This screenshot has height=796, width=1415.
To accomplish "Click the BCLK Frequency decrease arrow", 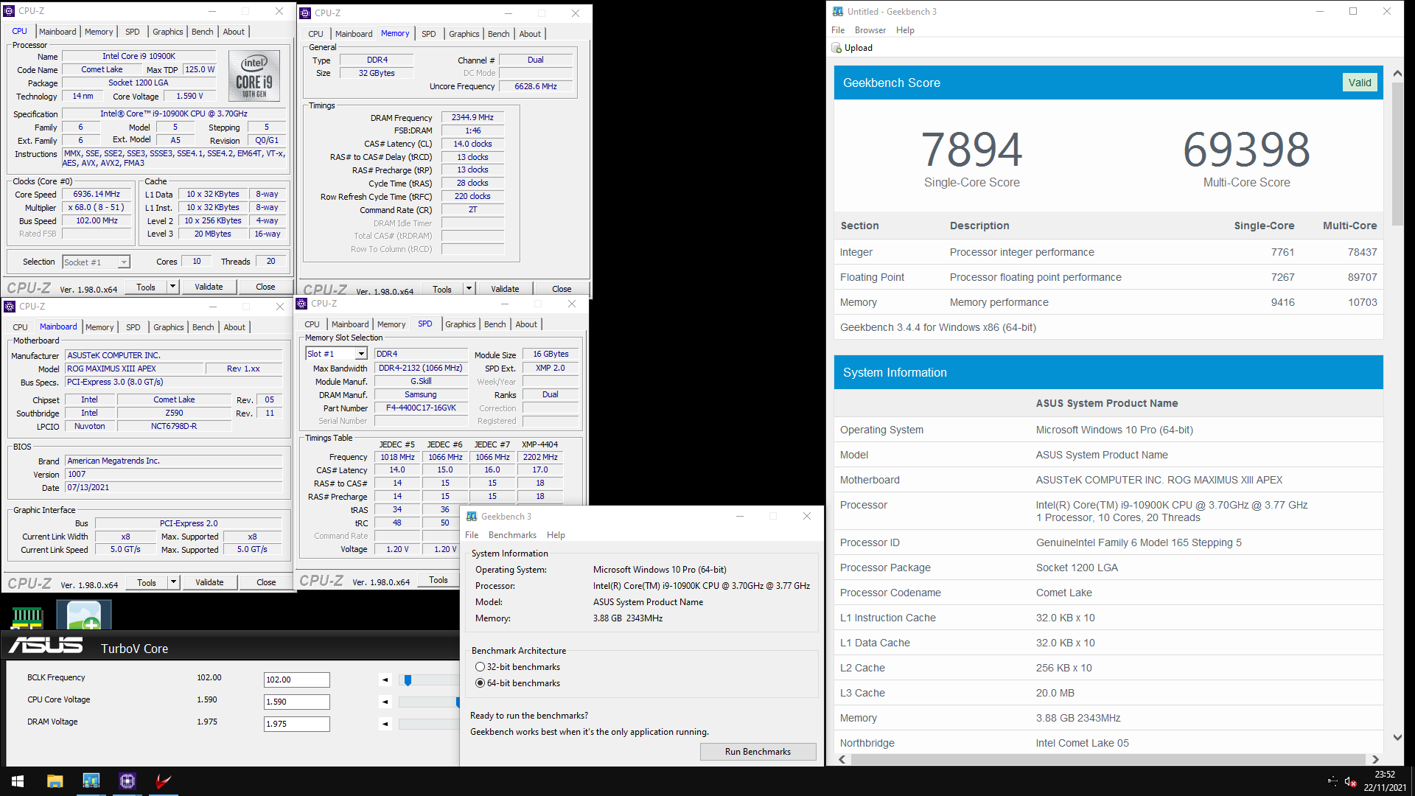I will pos(385,680).
